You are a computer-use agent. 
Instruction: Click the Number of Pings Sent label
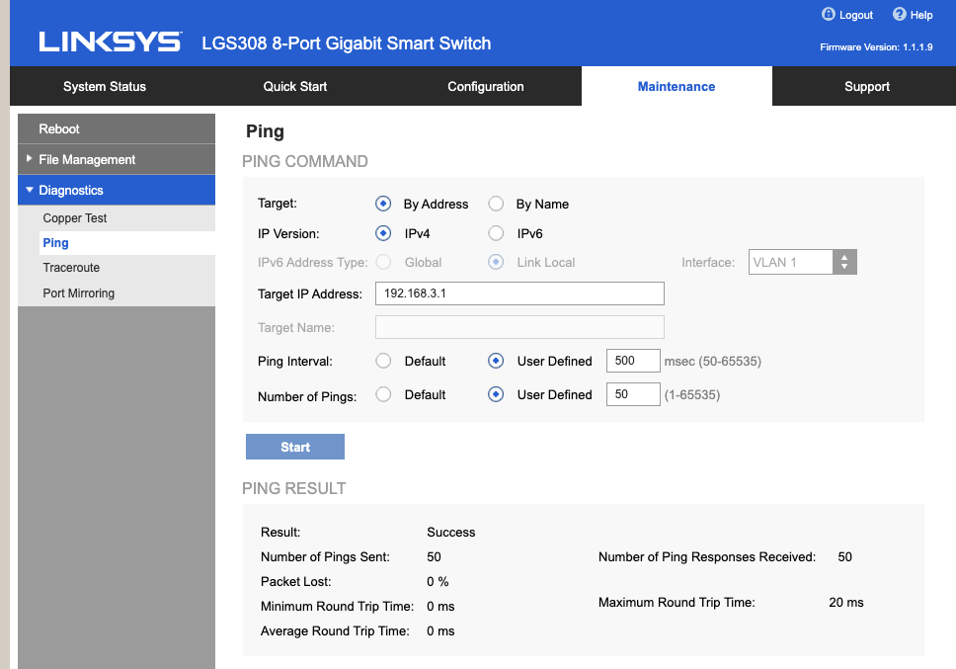(325, 556)
